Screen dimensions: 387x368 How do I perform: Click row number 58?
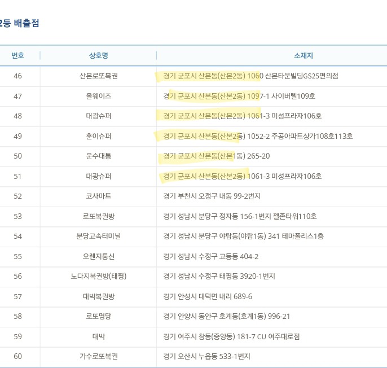(18, 317)
